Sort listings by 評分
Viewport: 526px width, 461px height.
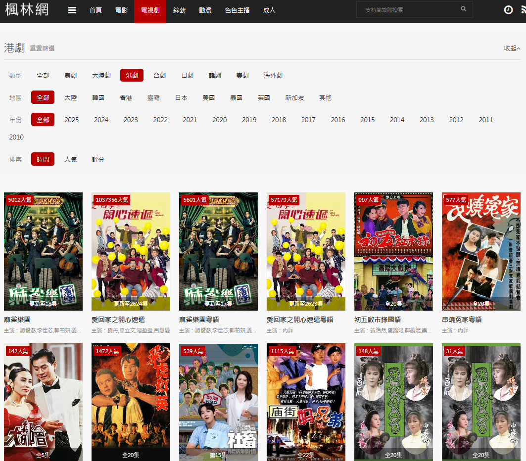pyautogui.click(x=98, y=159)
